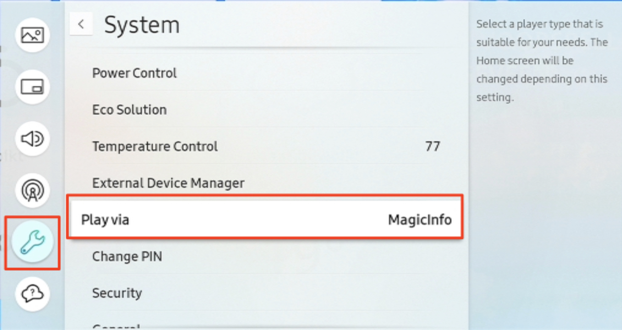This screenshot has height=330, width=622.
Task: Open the Play via setting
Action: (104, 219)
